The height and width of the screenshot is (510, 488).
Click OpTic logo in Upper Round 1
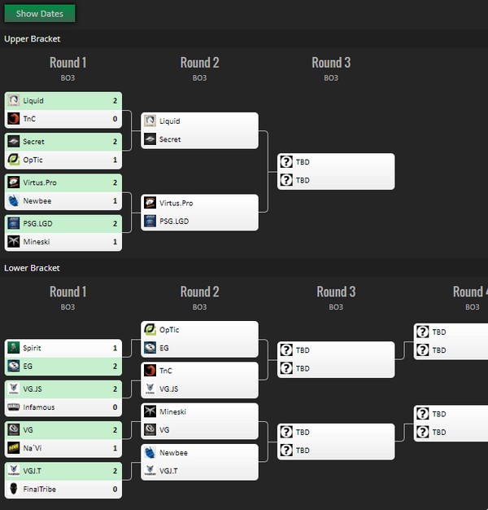(x=14, y=160)
